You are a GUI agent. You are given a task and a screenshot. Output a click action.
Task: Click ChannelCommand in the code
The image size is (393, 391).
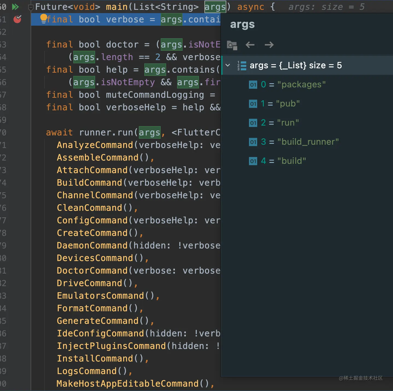click(x=95, y=195)
